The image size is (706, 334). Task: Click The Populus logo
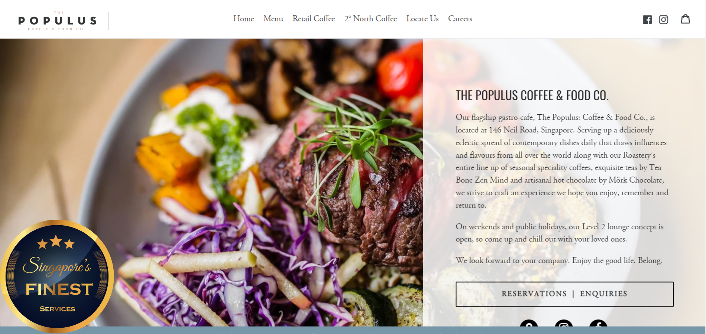pos(58,21)
